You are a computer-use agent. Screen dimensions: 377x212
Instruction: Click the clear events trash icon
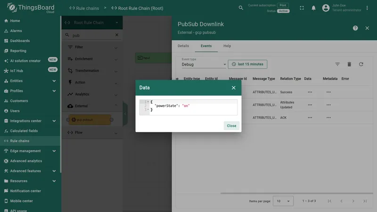click(x=349, y=64)
